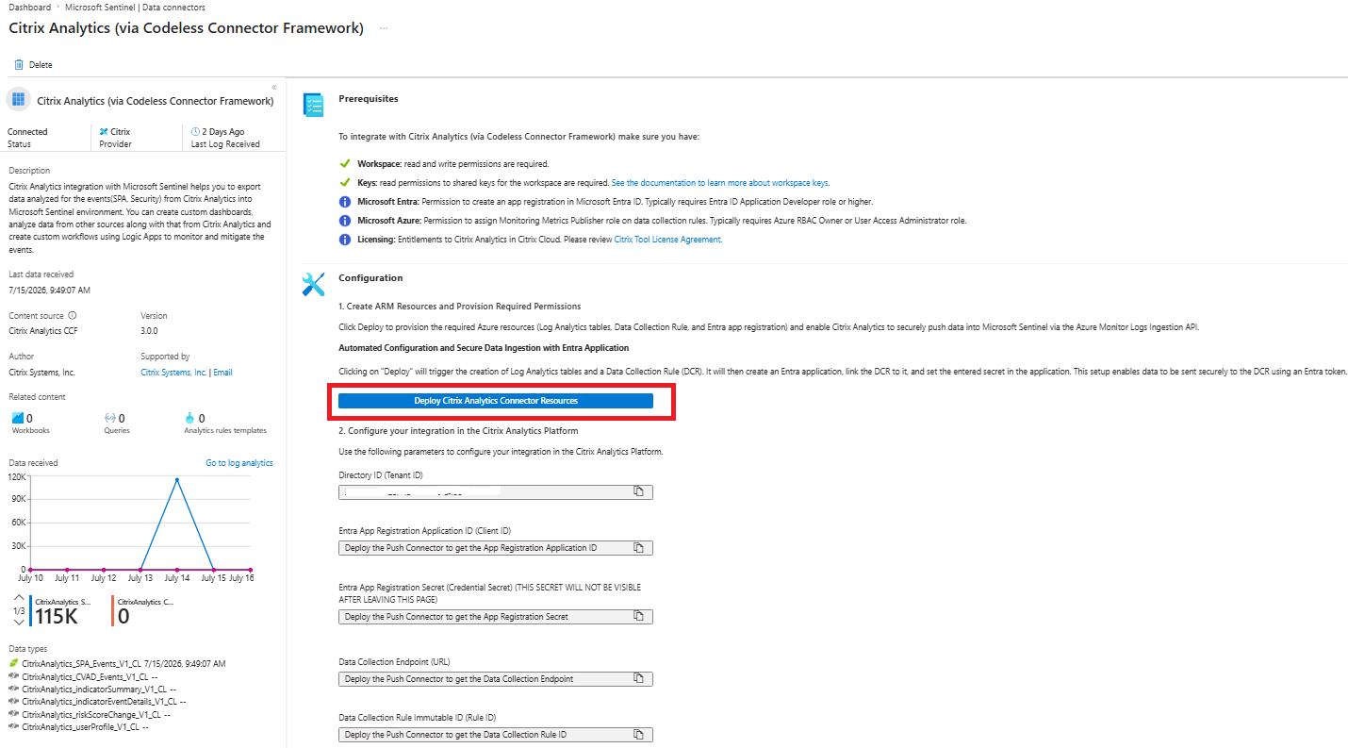Click the CitrixAnalytics_CVAD_Events_V1_CL data type
This screenshot has height=748, width=1348.
point(84,676)
